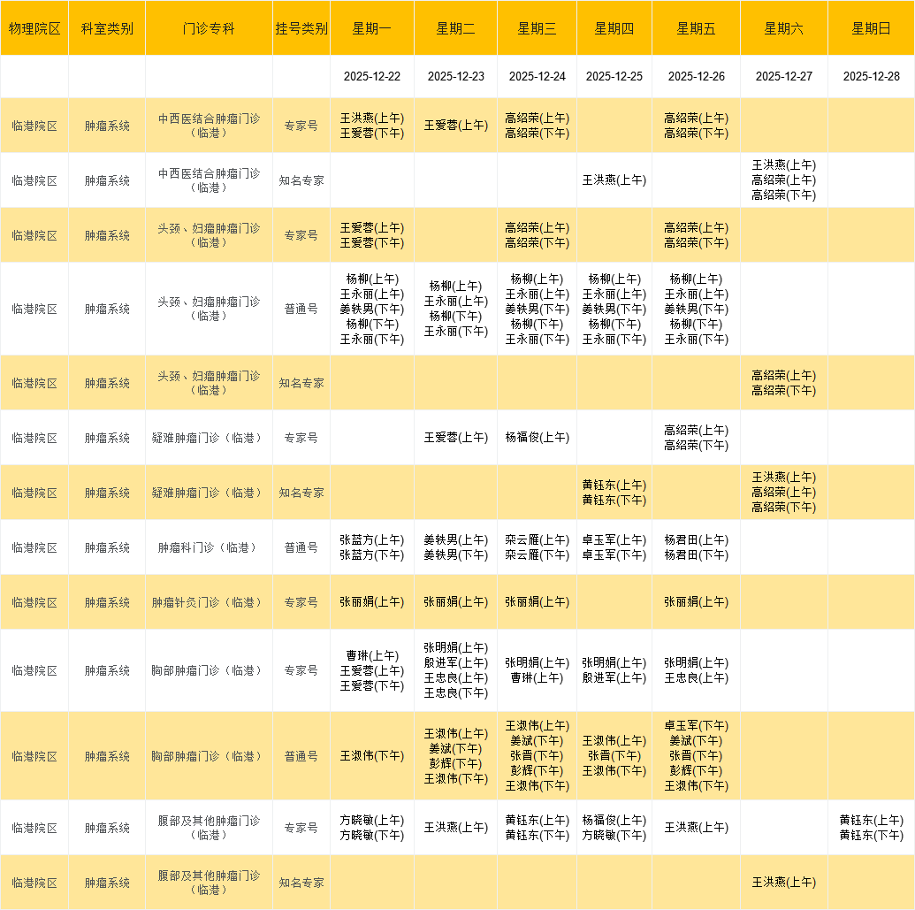Select 王洪燕(上午) Saturday slot in last row
Image resolution: width=915 pixels, height=910 pixels.
[x=783, y=882]
